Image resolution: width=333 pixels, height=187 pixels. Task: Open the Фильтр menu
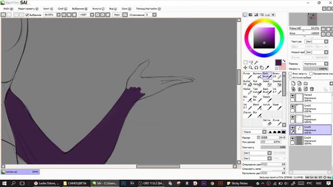click(98, 9)
